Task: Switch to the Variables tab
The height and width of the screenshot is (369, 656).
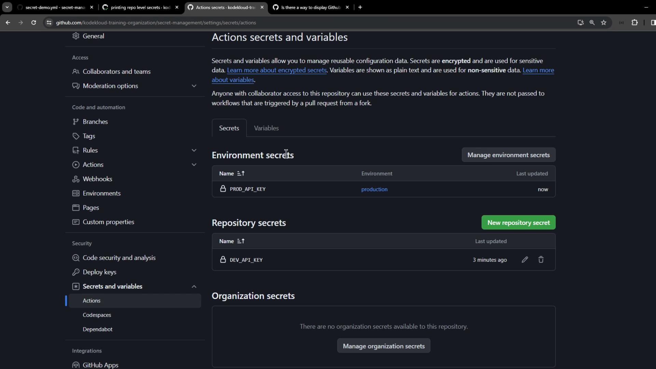Action: tap(266, 128)
